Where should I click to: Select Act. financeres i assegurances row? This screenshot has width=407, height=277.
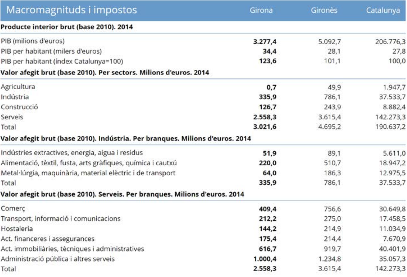coord(48,239)
